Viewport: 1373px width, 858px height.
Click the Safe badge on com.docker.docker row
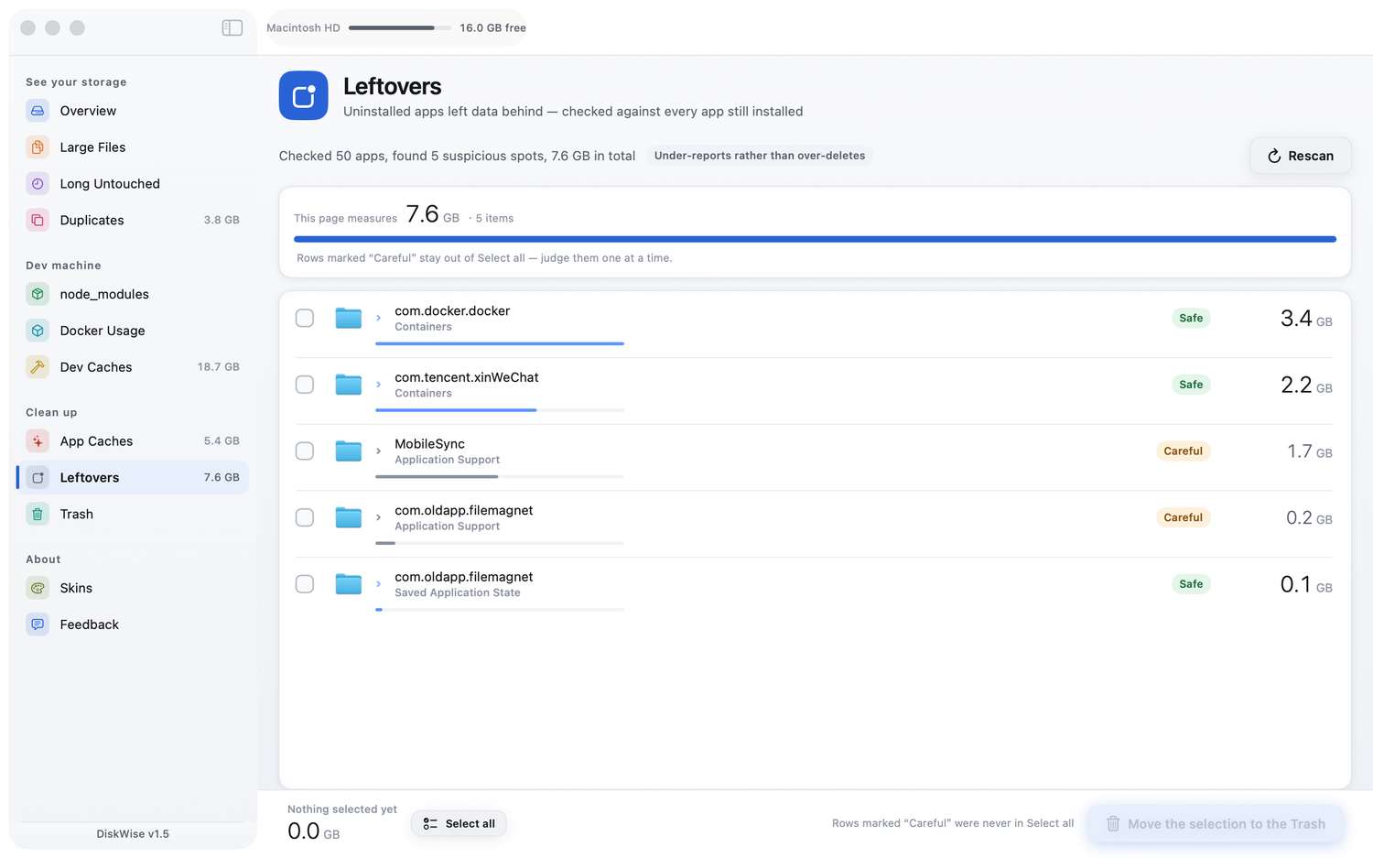click(x=1191, y=318)
